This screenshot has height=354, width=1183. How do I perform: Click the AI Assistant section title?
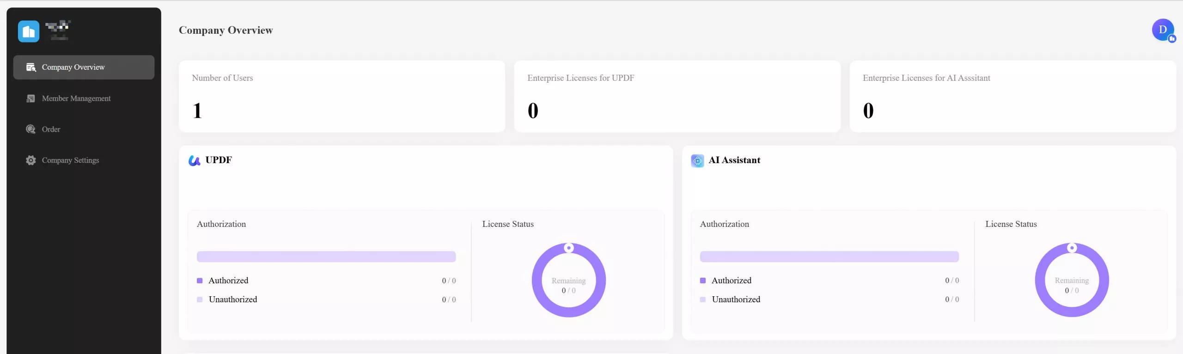pos(734,160)
